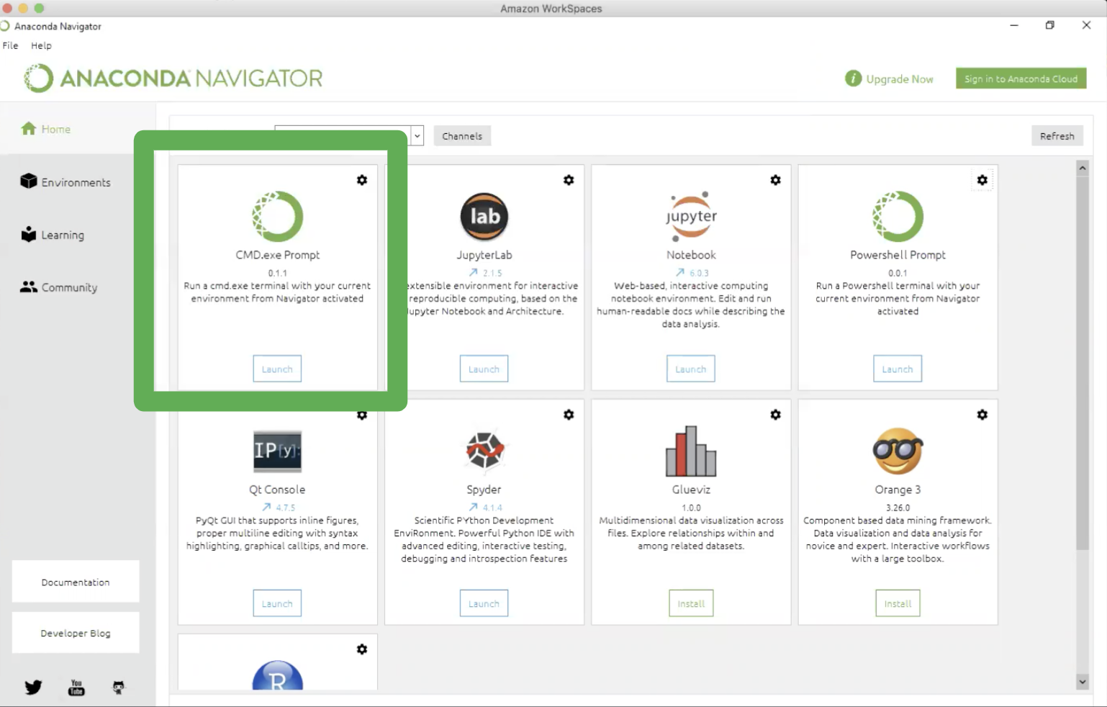
Task: Click the Qt Console IPython icon
Action: [277, 451]
